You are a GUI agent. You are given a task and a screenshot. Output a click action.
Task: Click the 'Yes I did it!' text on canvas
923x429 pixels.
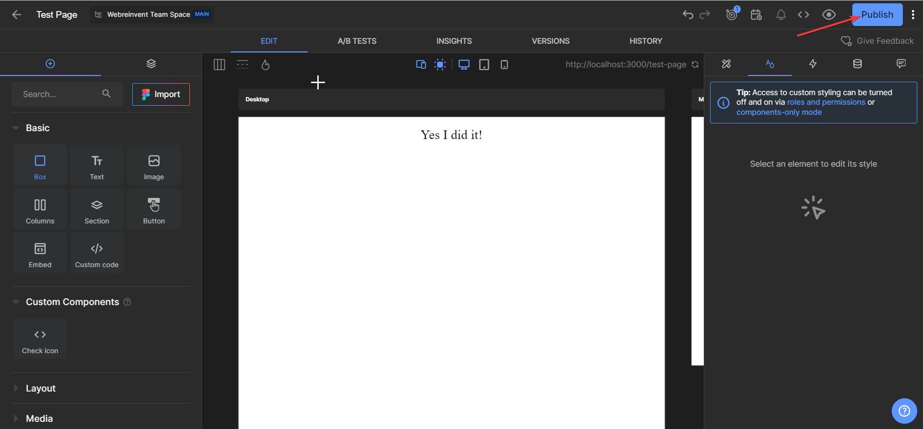(451, 135)
